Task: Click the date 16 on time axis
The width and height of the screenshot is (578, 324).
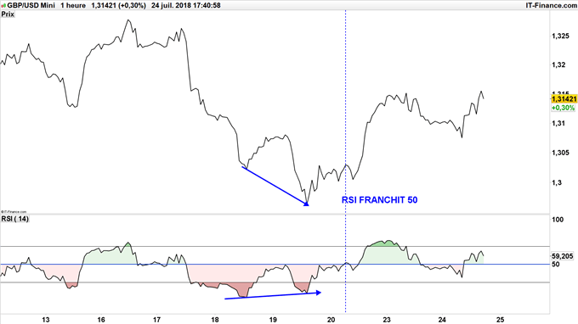Action: (x=101, y=320)
